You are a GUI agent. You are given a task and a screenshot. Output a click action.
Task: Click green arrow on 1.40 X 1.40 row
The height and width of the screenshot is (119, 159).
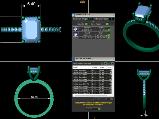(x=109, y=38)
